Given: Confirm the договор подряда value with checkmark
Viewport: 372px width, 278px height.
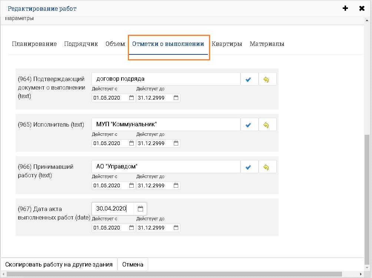Looking at the screenshot, I should tap(249, 79).
